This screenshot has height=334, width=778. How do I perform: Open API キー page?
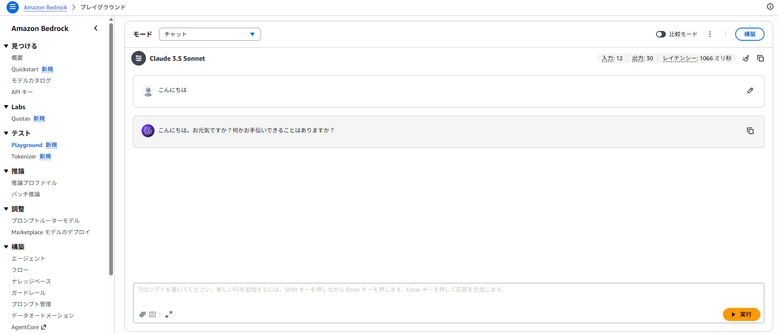point(22,92)
